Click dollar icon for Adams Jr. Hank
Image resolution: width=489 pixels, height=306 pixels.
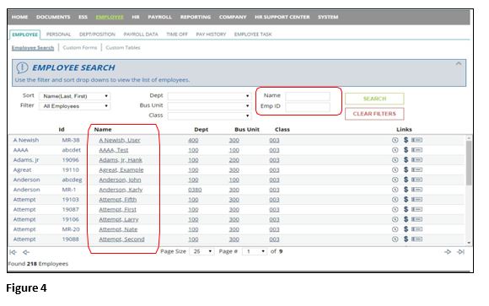point(406,160)
